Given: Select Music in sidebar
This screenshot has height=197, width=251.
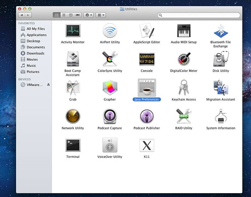Looking at the screenshot, I should [x=34, y=65].
